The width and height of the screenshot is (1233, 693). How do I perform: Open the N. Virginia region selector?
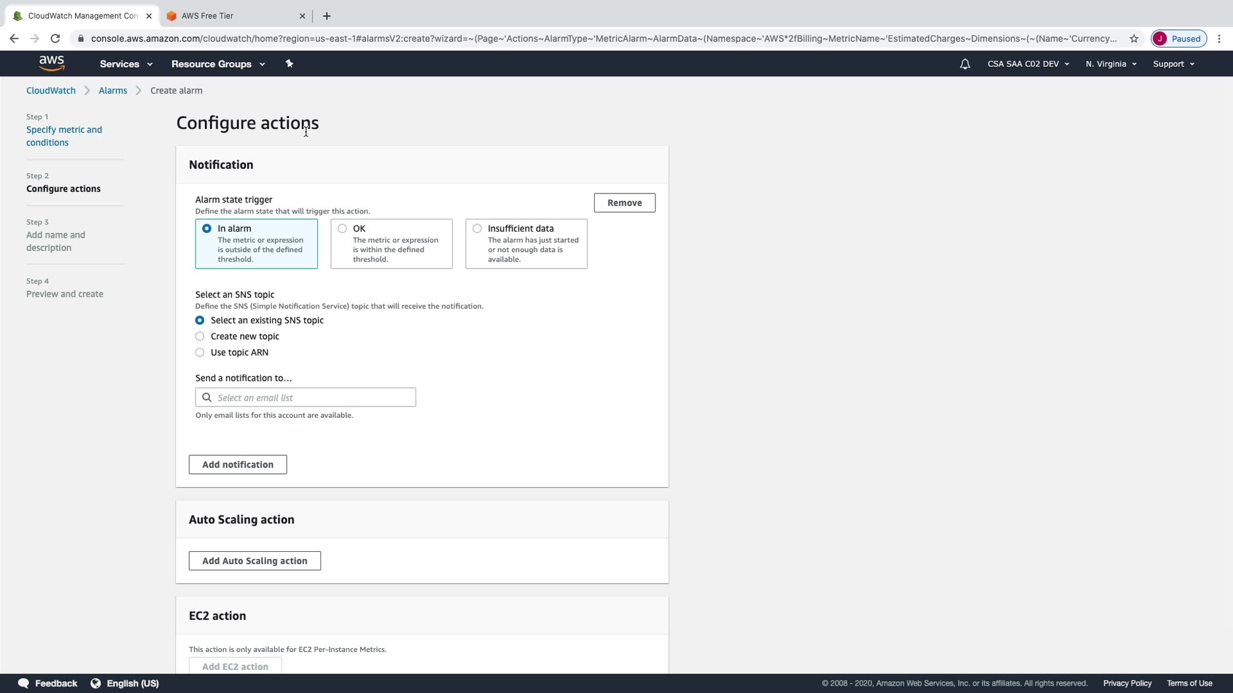click(1111, 64)
